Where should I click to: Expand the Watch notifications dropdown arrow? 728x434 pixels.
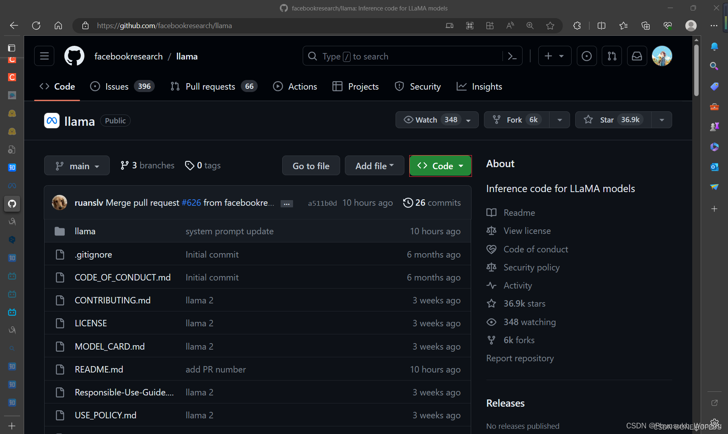(x=468, y=120)
